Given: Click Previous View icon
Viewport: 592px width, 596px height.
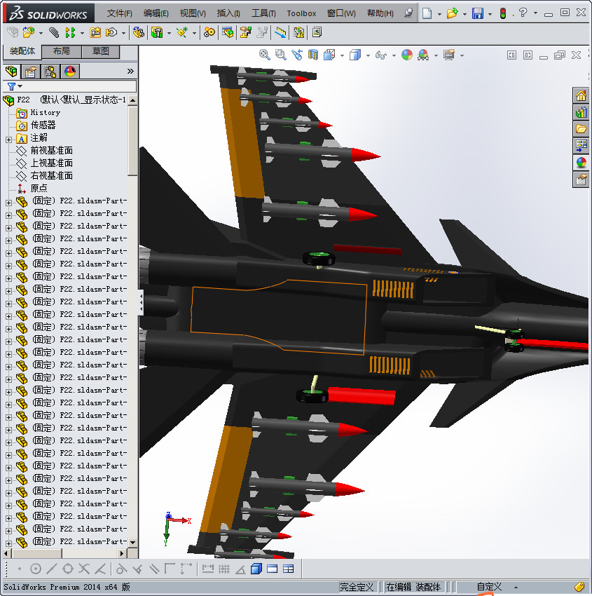Looking at the screenshot, I should pos(297,55).
